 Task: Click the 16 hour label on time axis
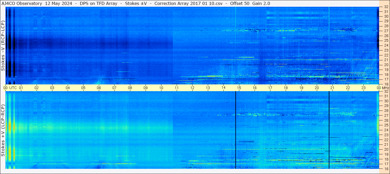[x=255, y=88]
